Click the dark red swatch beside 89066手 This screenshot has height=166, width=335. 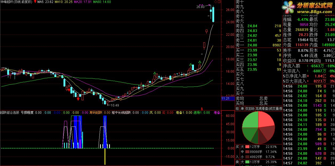point(247,152)
